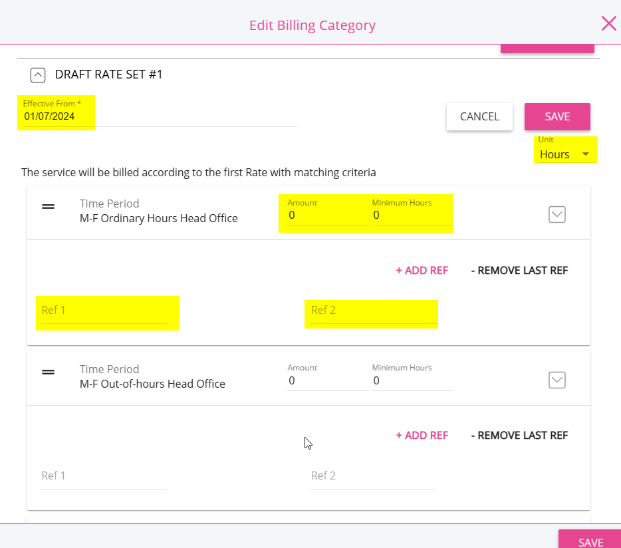Collapse M-F Ordinary Hours Head Office rate
The image size is (621, 548).
coord(557,214)
